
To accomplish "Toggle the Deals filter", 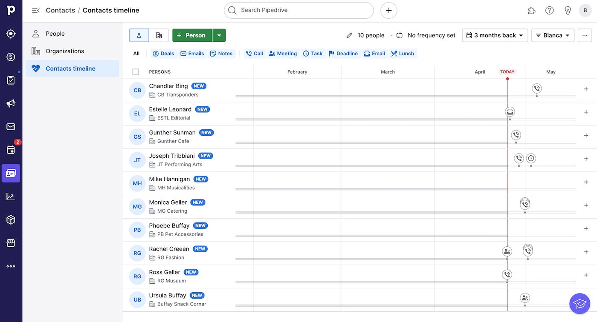I will pos(163,54).
